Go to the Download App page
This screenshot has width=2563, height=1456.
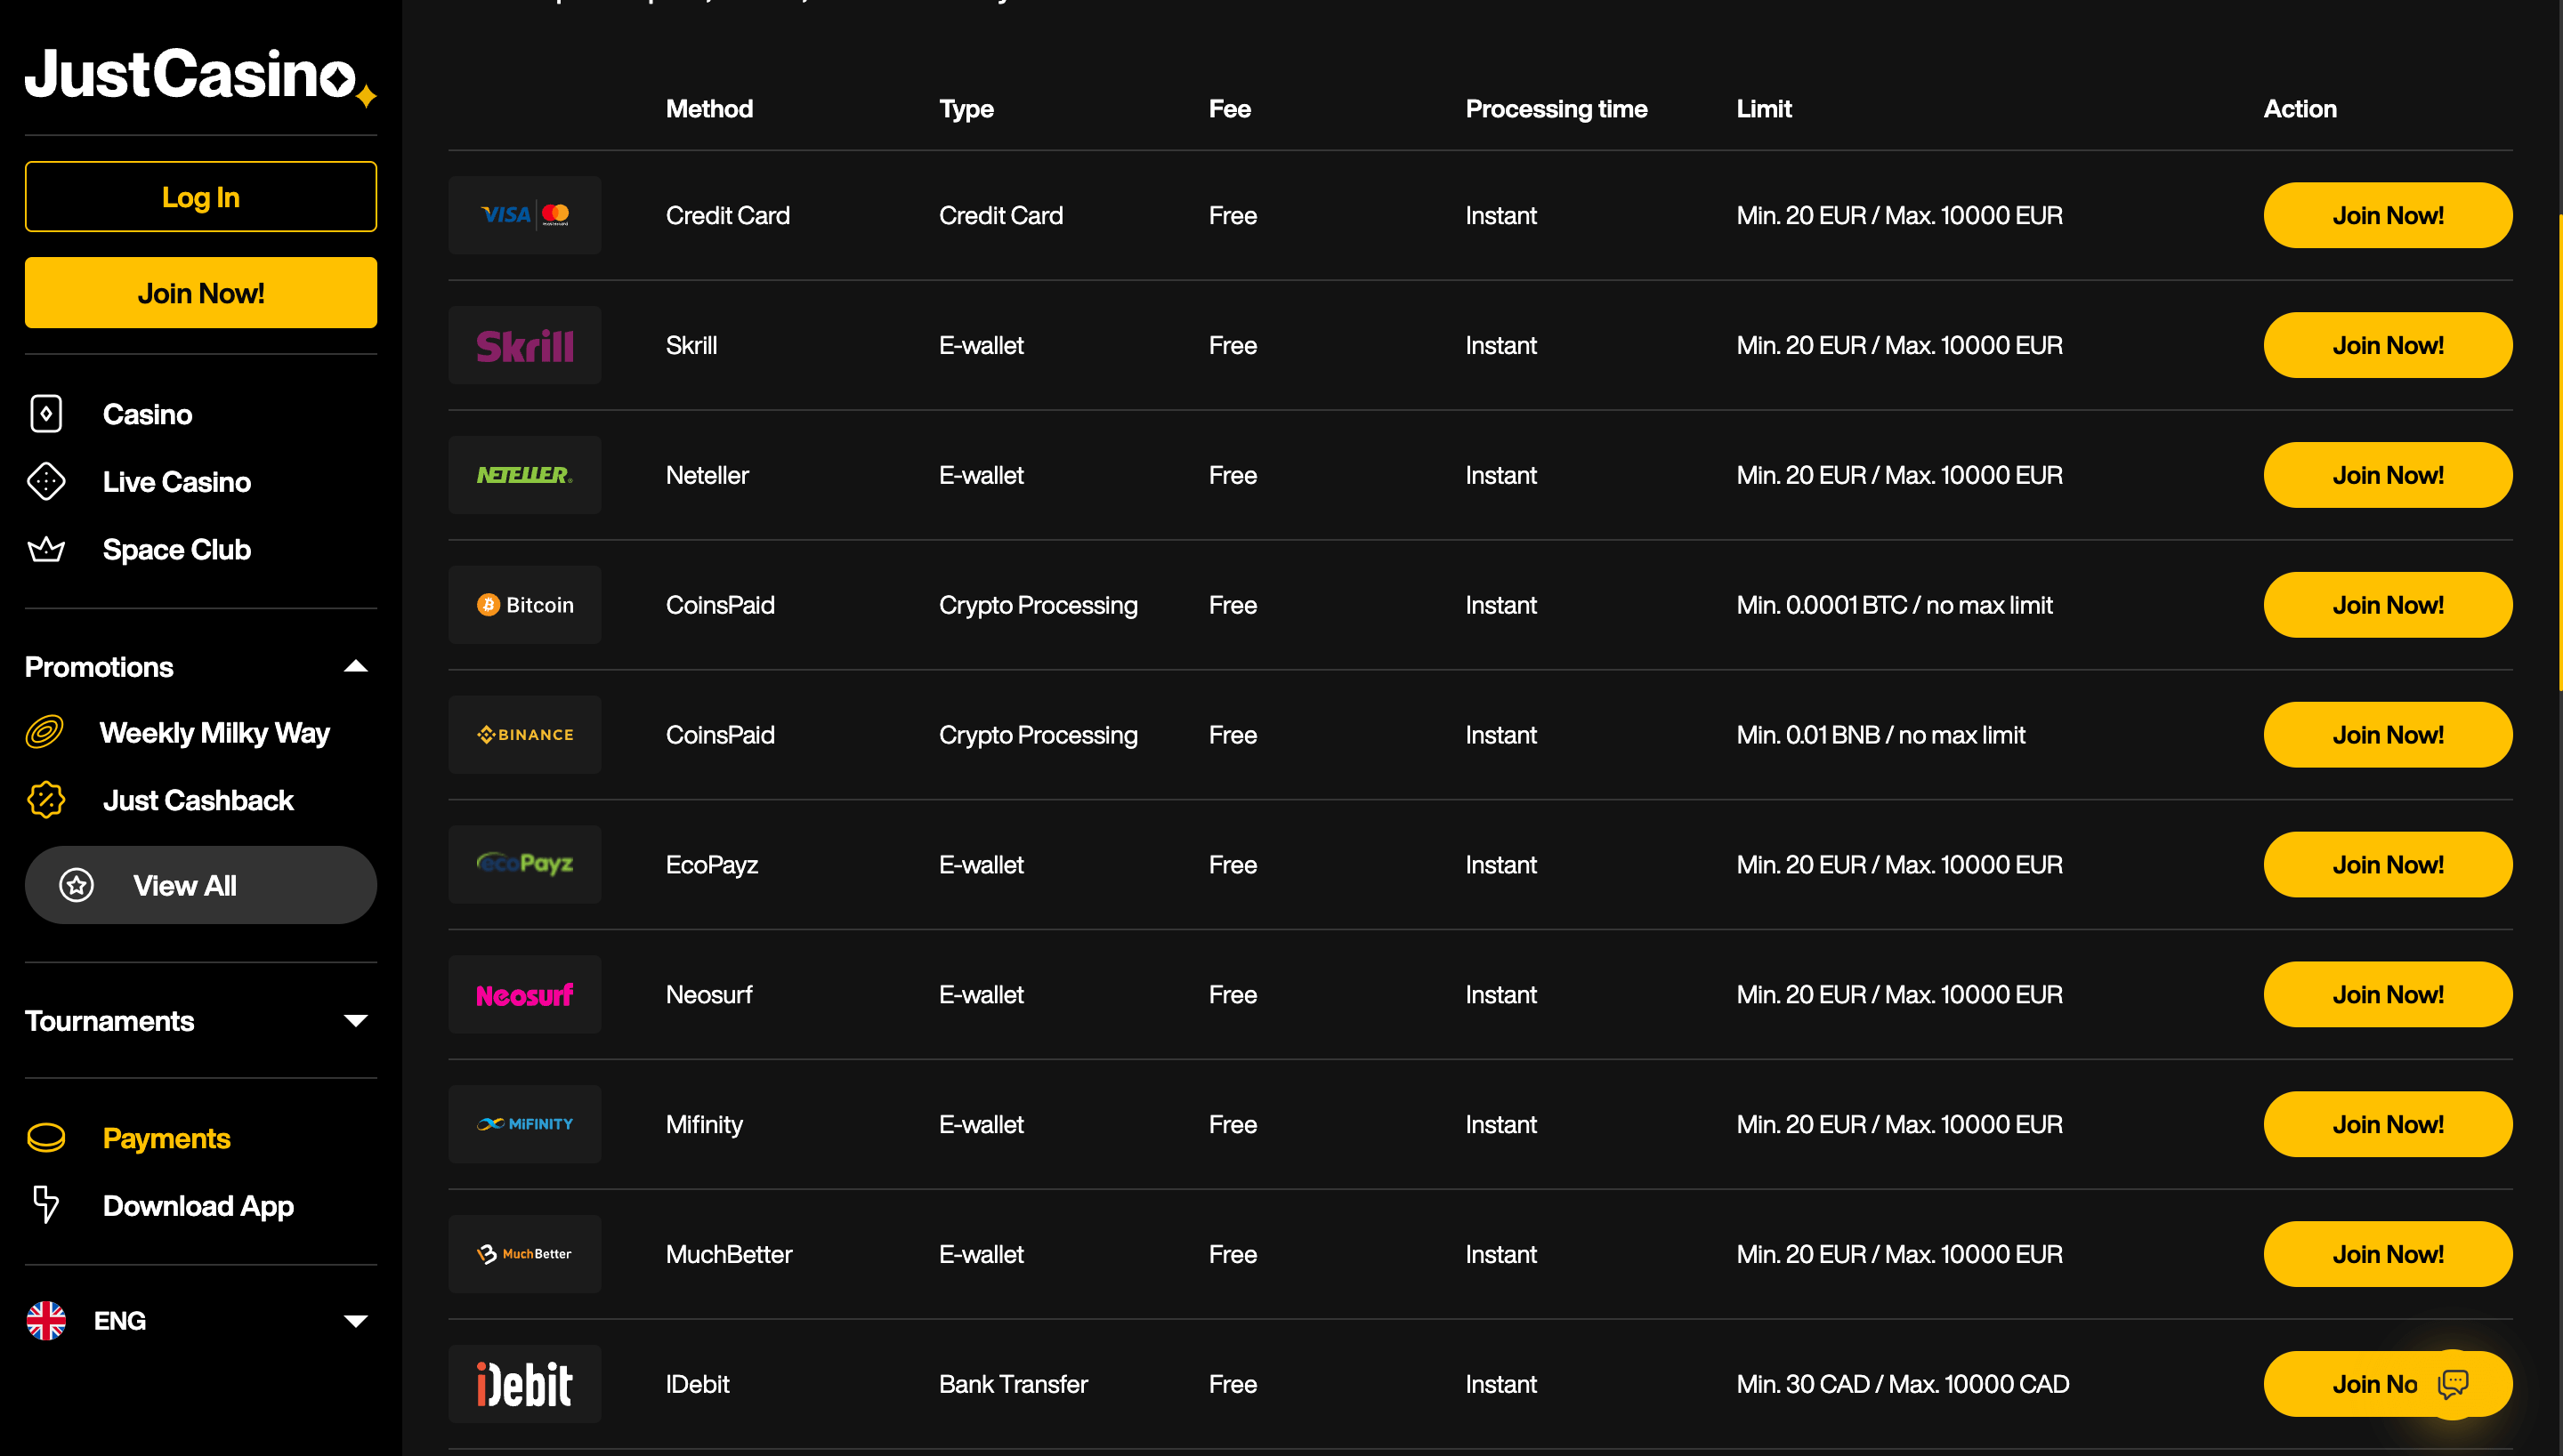tap(198, 1206)
